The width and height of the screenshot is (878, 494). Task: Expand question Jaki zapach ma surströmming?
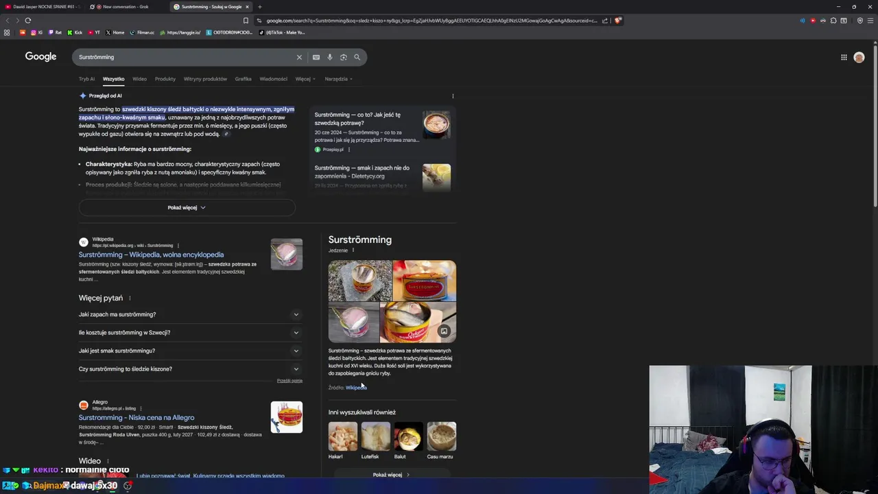click(x=190, y=314)
